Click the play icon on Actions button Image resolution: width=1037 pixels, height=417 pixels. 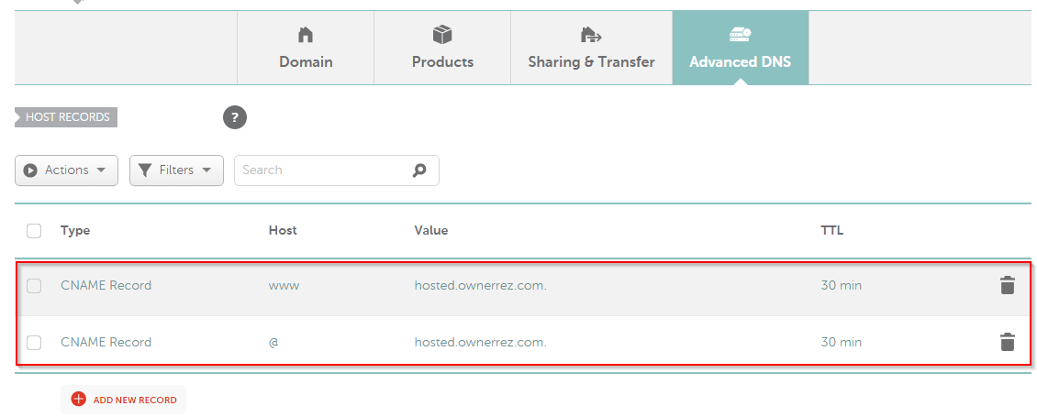pos(30,170)
